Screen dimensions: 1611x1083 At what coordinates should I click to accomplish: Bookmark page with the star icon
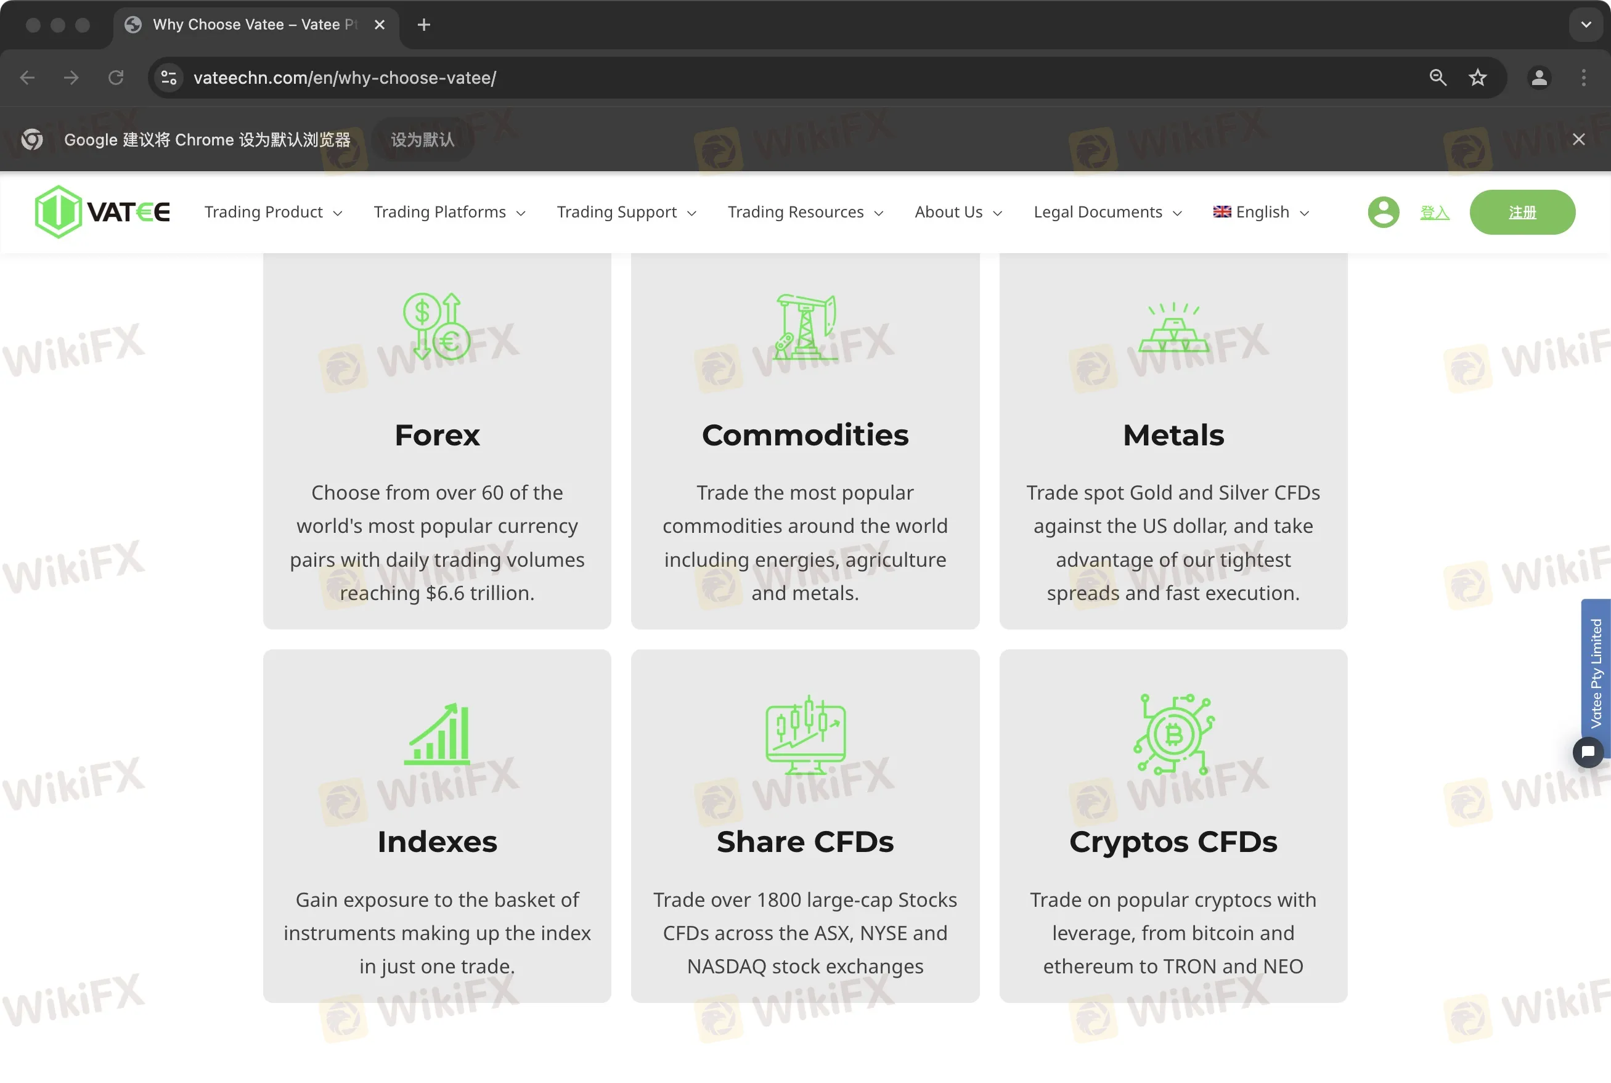(1478, 78)
